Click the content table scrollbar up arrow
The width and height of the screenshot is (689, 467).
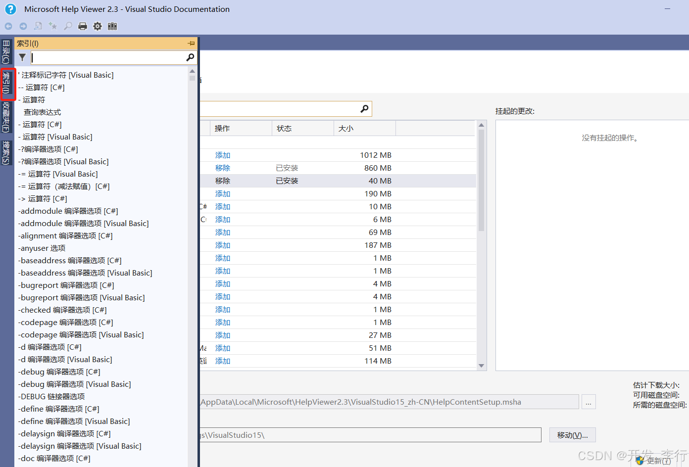pos(481,125)
